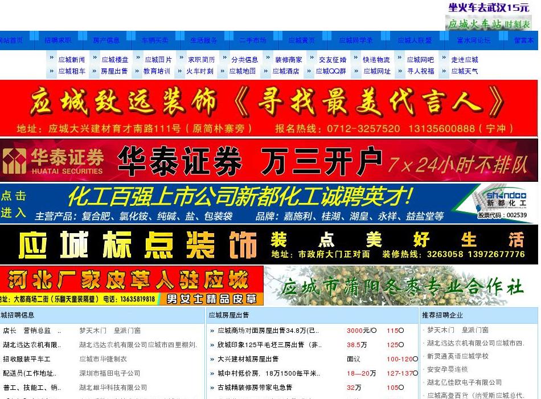Click company 深圳市福田电子公司

110,373
